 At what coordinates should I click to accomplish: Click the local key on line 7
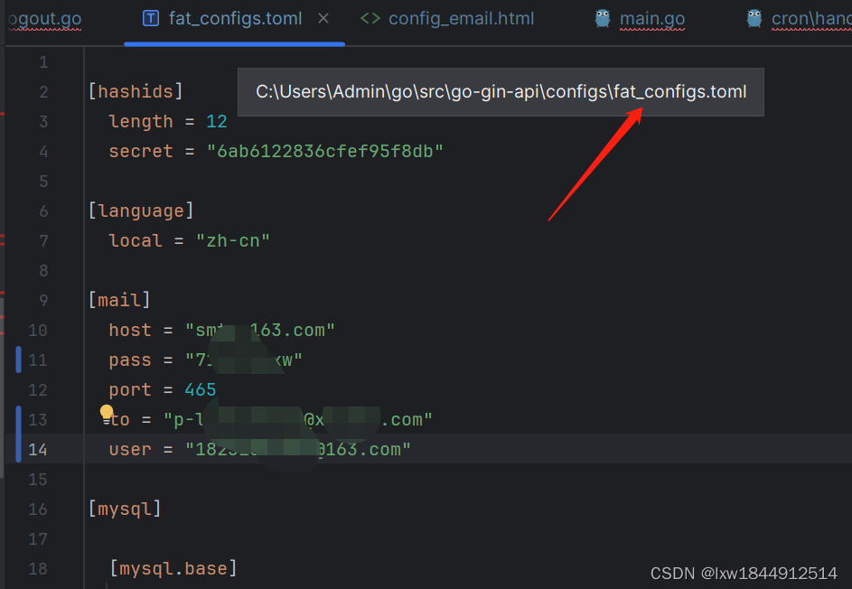[136, 240]
